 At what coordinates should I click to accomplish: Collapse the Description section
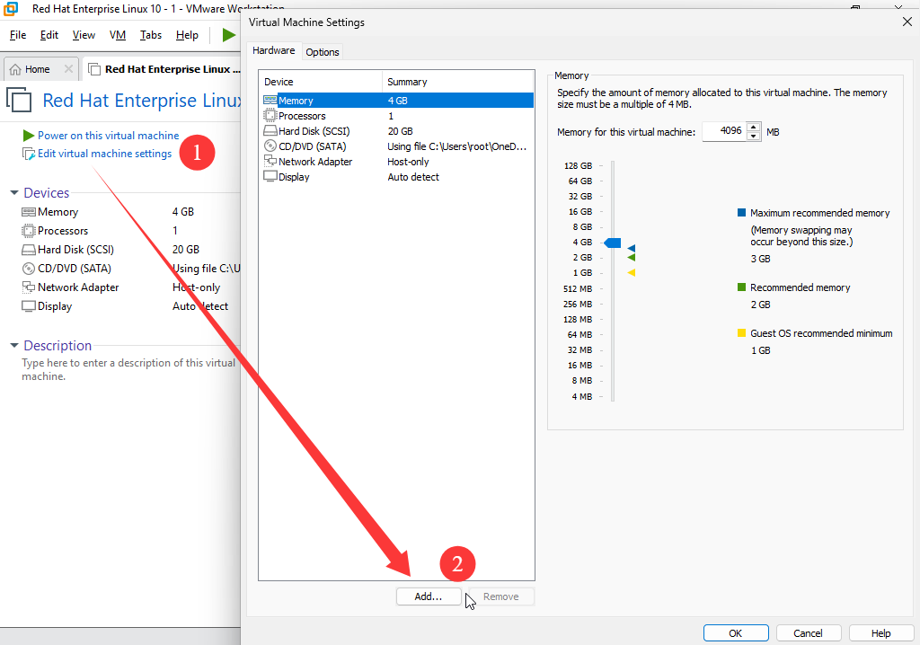coord(14,346)
